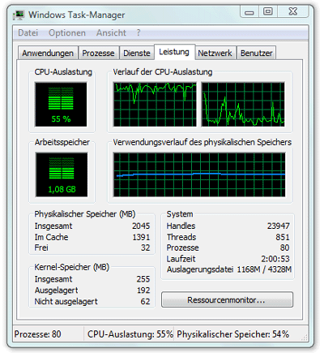Click the physical memory usage history graph
Image resolution: width=324 pixels, height=353 pixels.
click(x=199, y=174)
